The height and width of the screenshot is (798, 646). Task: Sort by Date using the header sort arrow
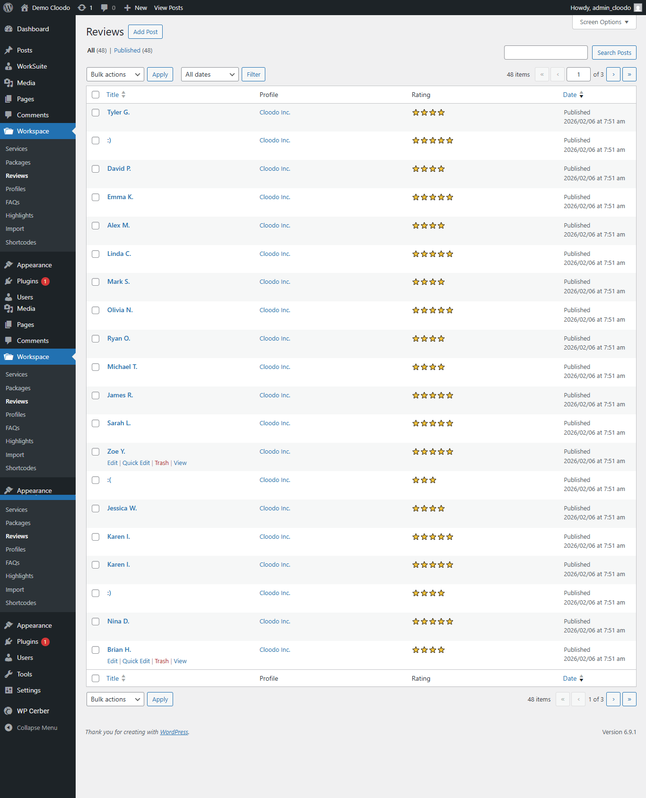581,95
